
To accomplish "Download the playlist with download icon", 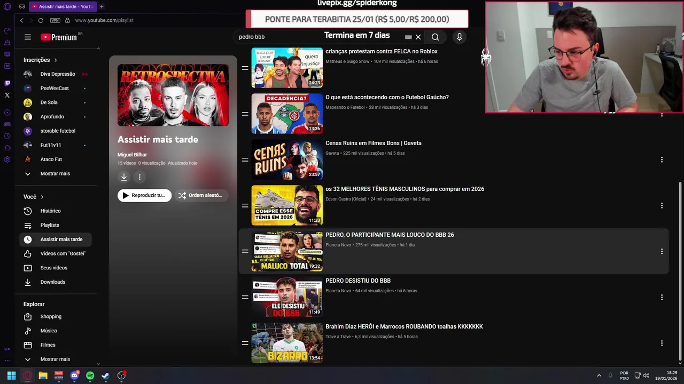I will 124,177.
